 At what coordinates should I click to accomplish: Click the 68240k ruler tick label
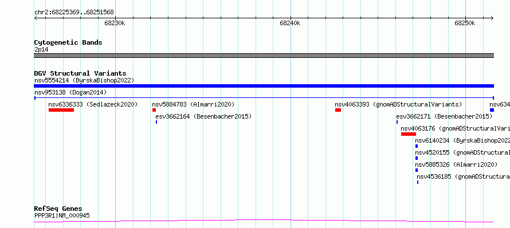[x=290, y=23]
